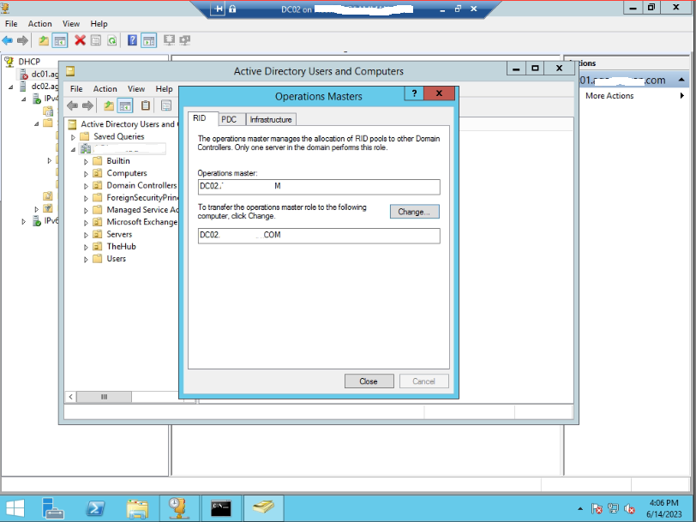Image resolution: width=696 pixels, height=522 pixels.
Task: Click the last monitor icon in DHCP toolbar
Action: coord(184,40)
